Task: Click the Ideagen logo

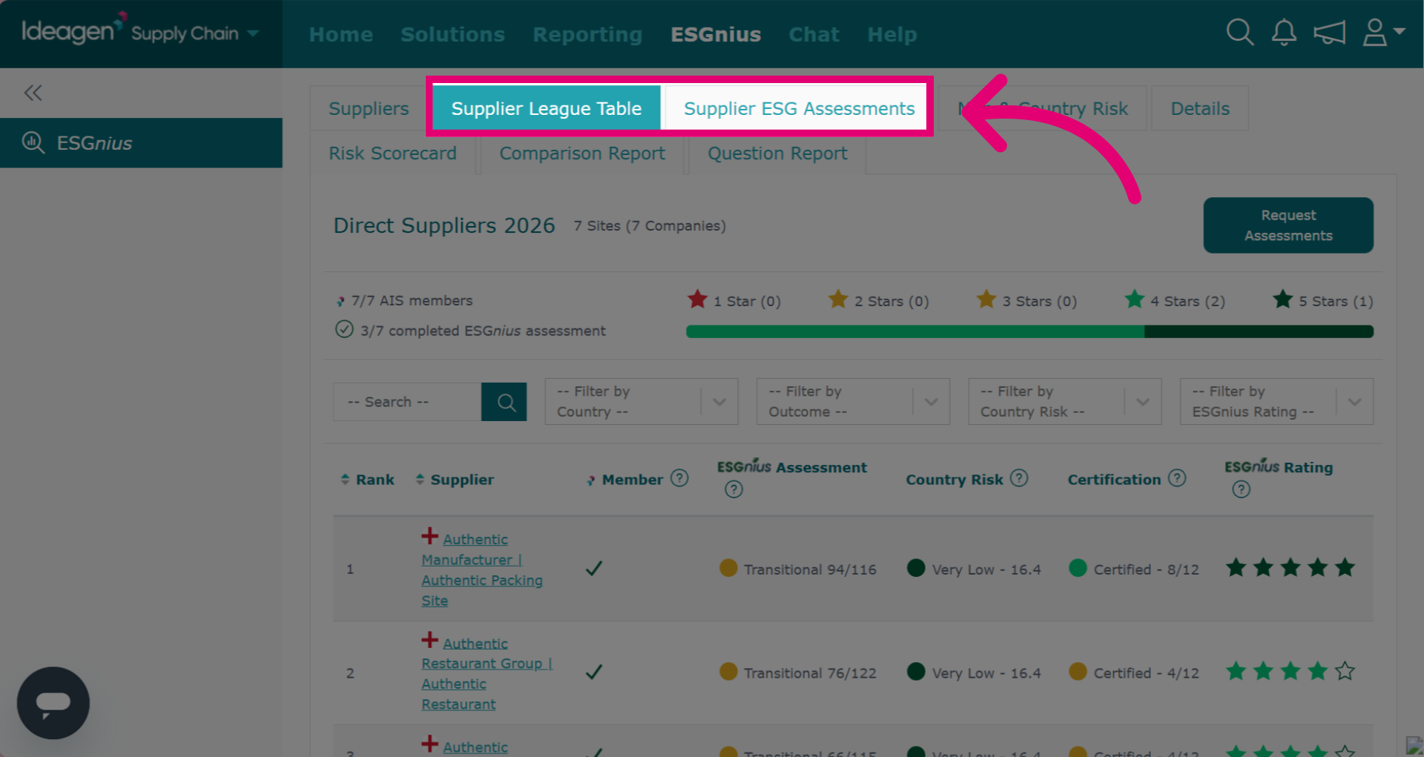Action: coord(74,30)
